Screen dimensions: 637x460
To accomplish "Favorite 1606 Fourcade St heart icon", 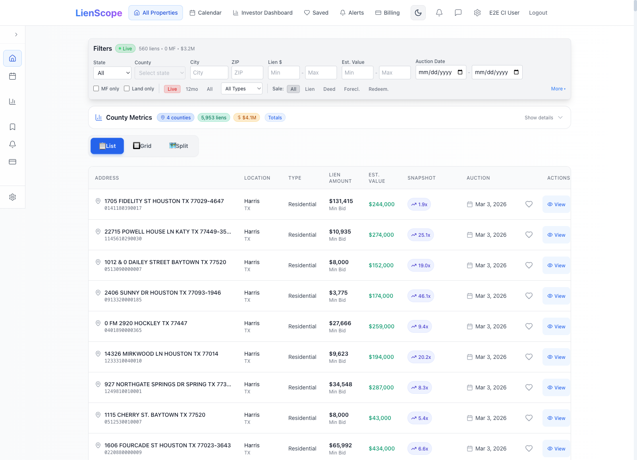I will (529, 448).
